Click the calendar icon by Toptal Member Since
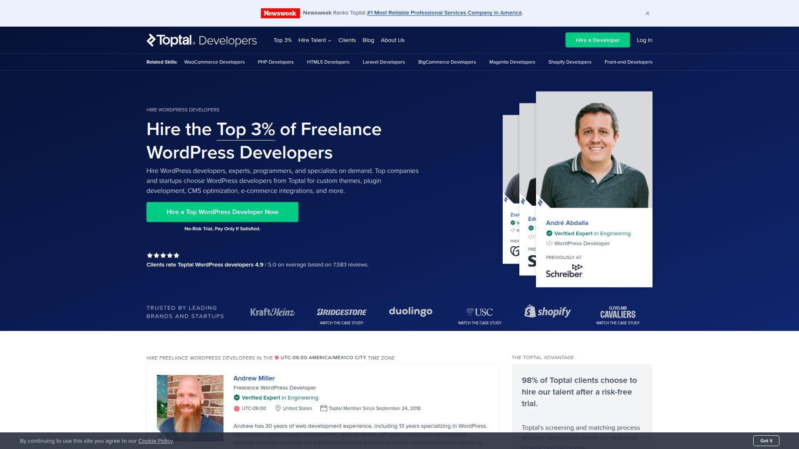The image size is (799, 449). click(323, 408)
